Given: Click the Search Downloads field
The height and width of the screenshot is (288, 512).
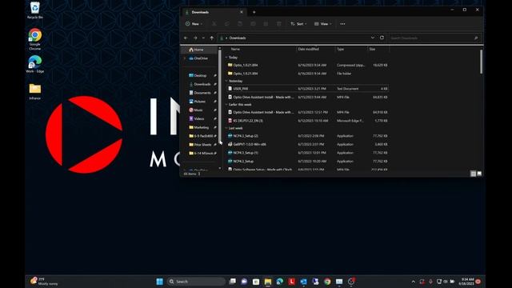Looking at the screenshot, I should pyautogui.click(x=434, y=38).
